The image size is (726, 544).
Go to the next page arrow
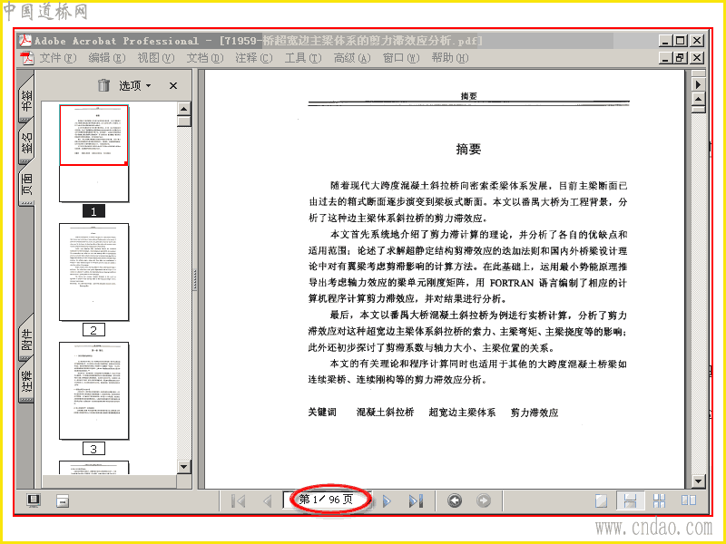pyautogui.click(x=387, y=500)
